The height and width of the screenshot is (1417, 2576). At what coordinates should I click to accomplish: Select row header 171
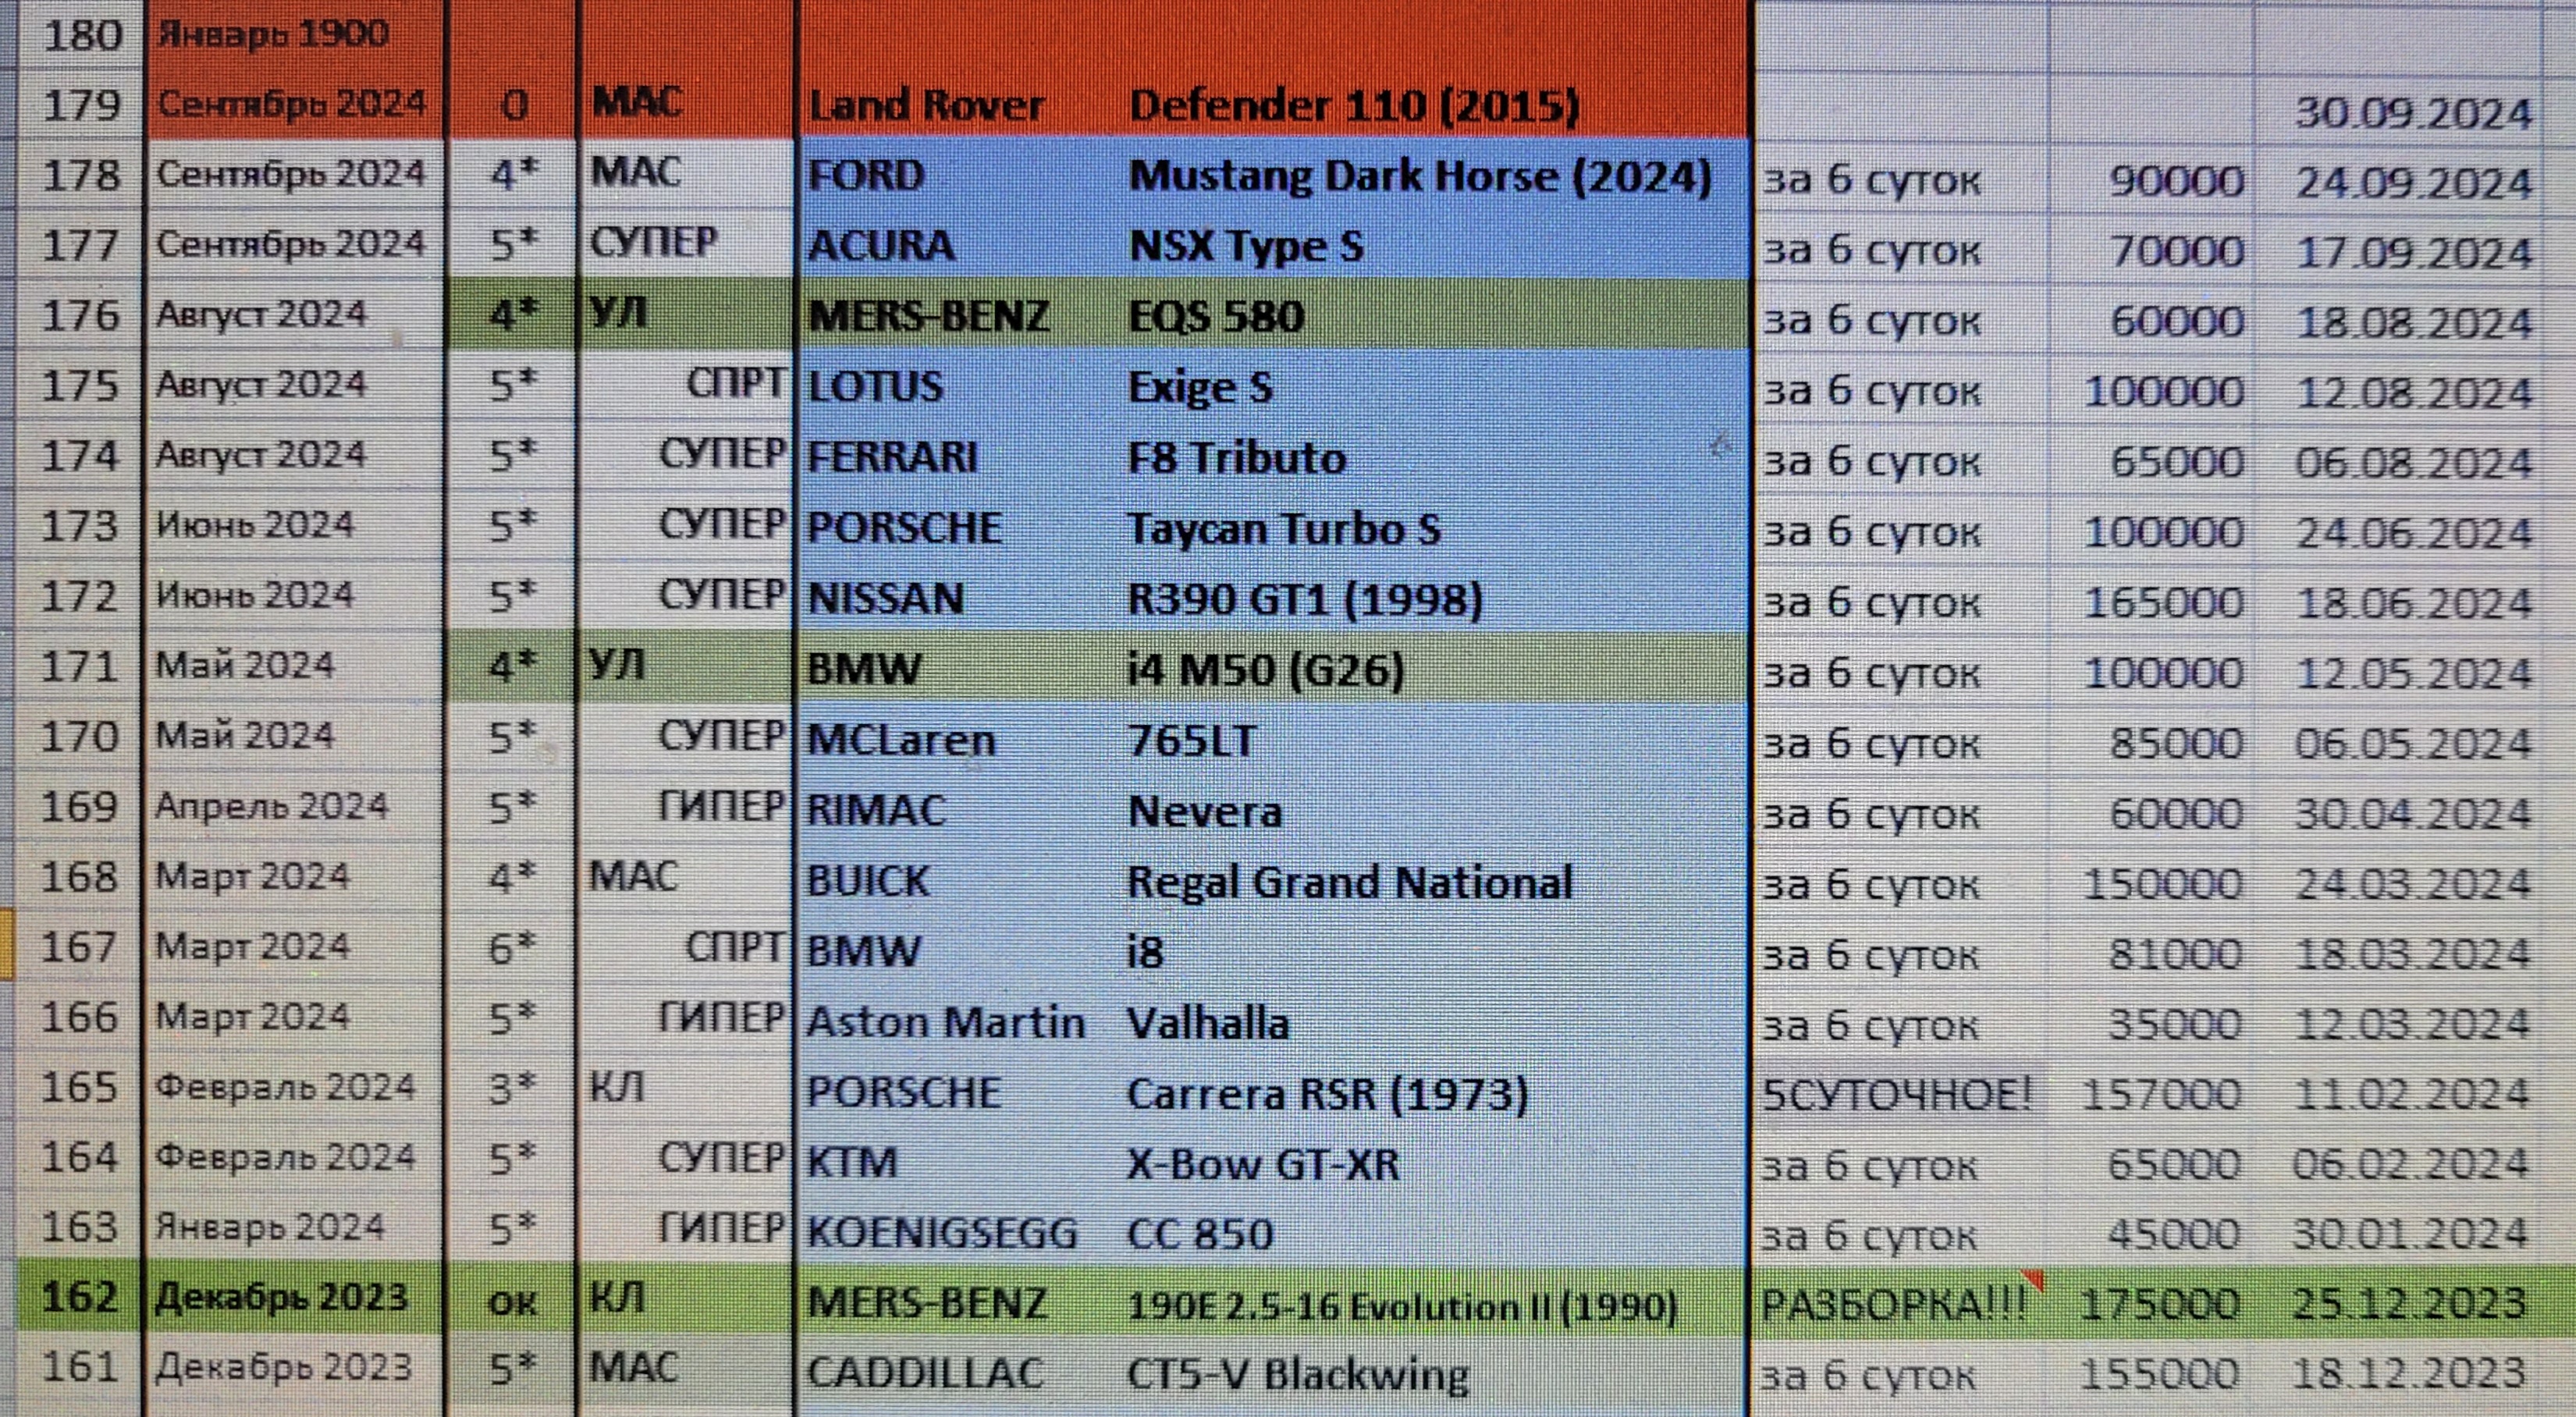tap(80, 667)
